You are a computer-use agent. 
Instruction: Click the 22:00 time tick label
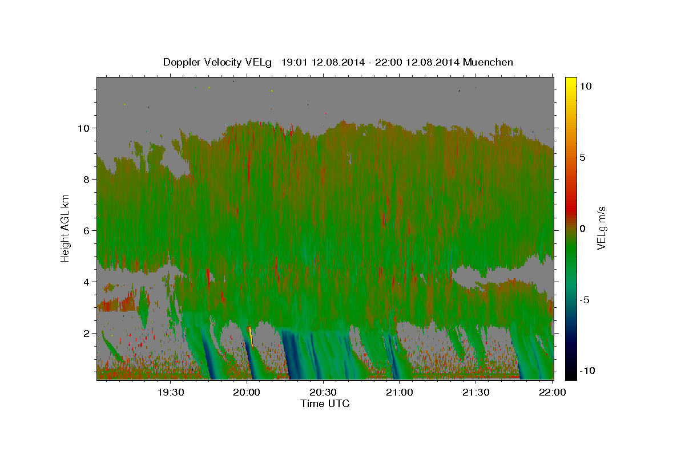[x=553, y=392]
